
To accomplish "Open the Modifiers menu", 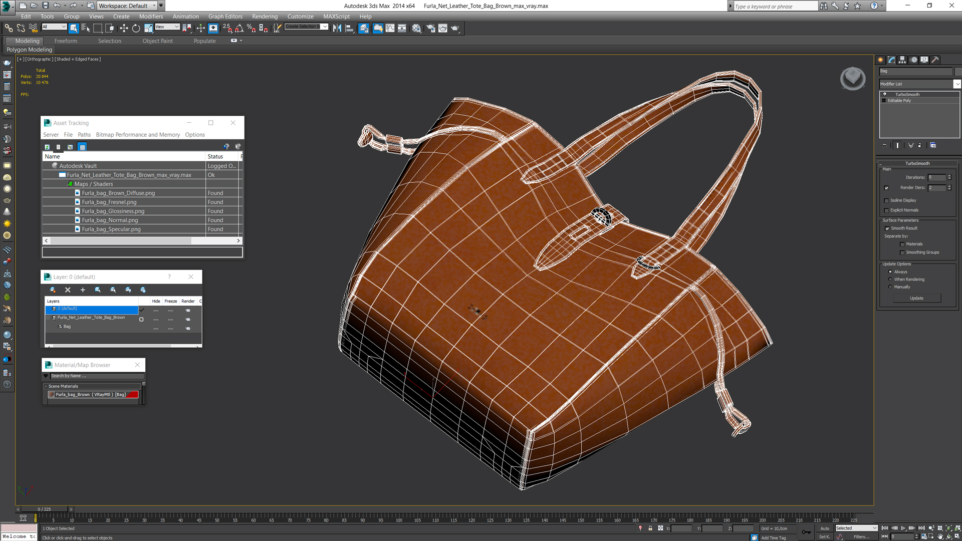I will [x=151, y=17].
